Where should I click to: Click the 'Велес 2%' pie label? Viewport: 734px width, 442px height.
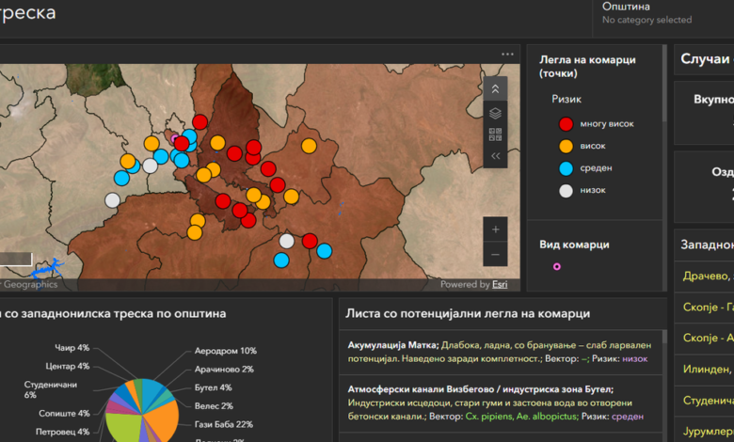click(x=214, y=406)
